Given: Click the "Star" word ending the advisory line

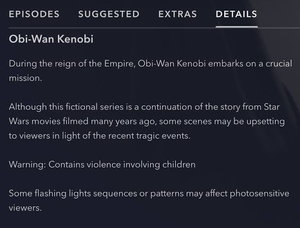Looking at the screenshot, I should (x=272, y=107).
